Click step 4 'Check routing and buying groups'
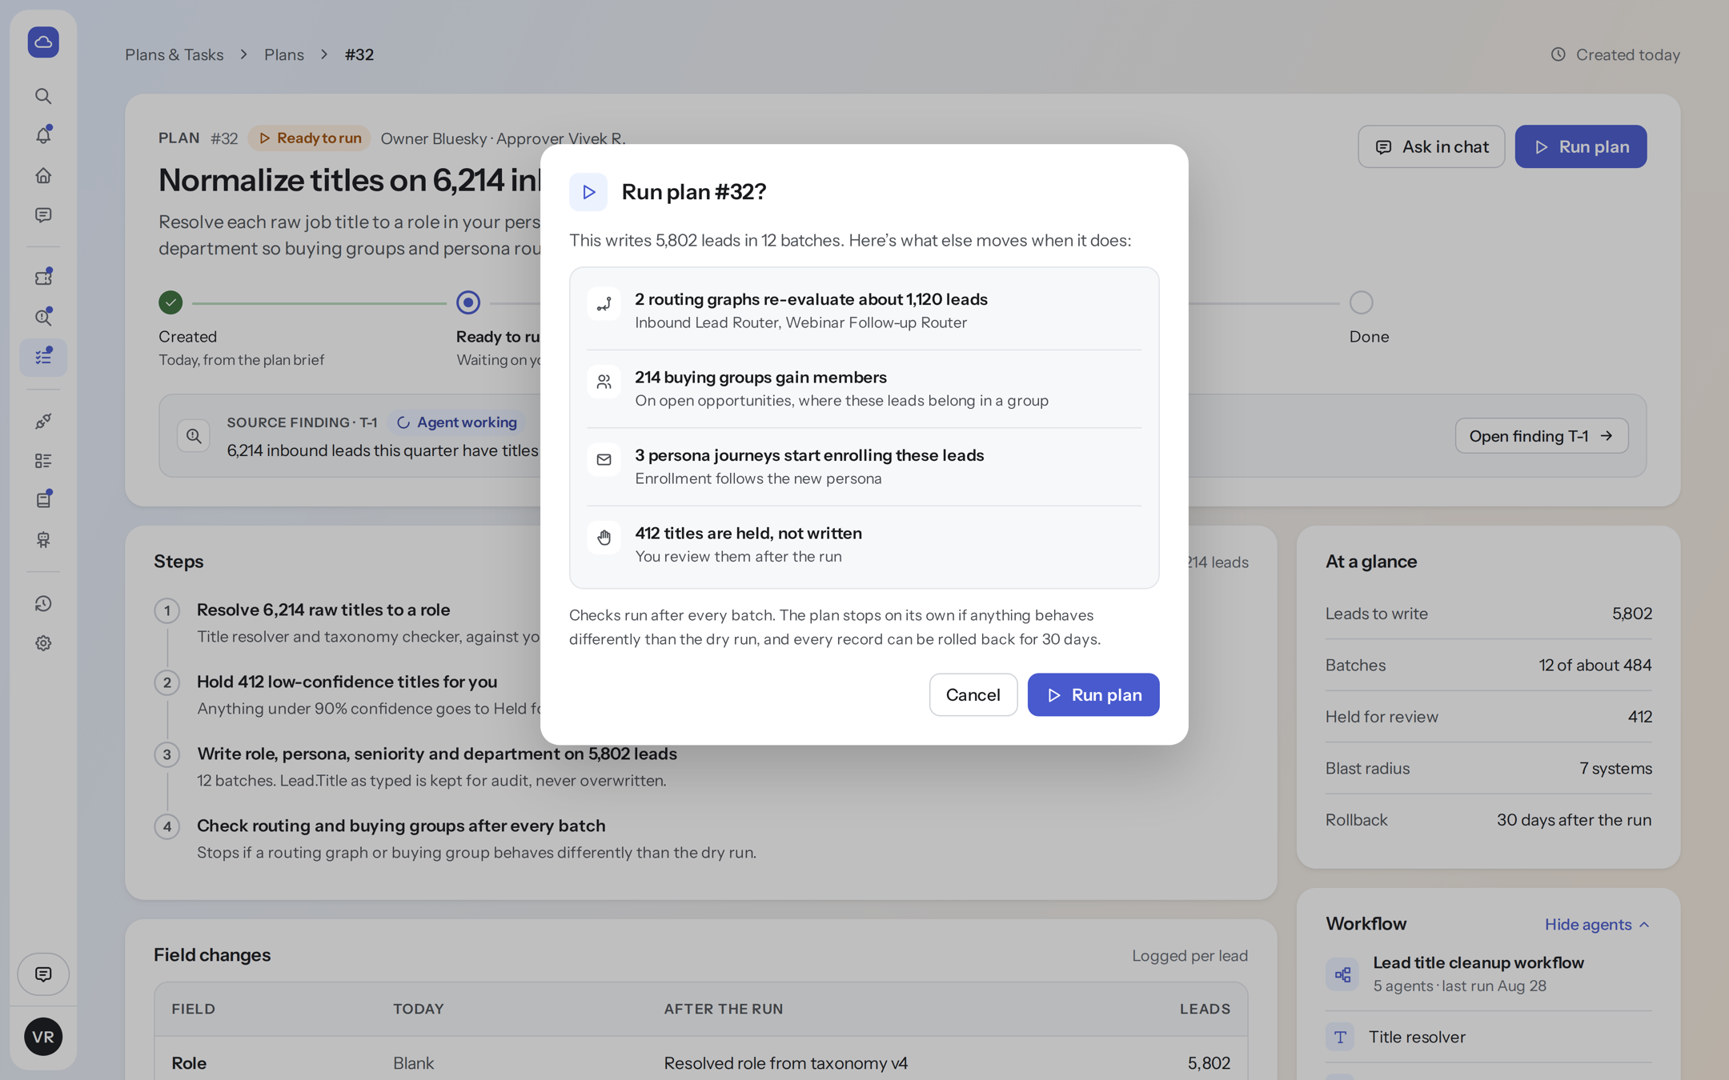This screenshot has width=1729, height=1080. pos(401,826)
